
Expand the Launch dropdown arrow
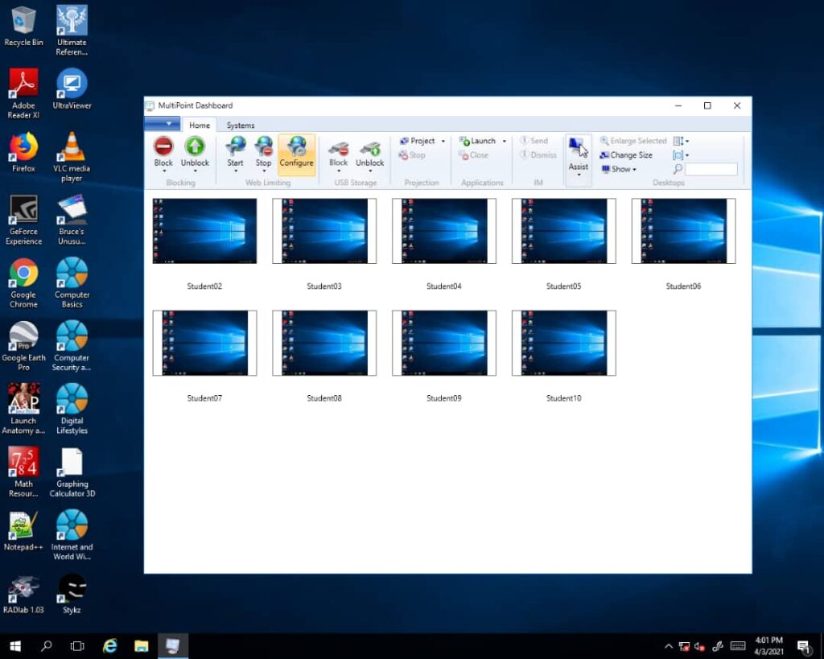point(504,141)
